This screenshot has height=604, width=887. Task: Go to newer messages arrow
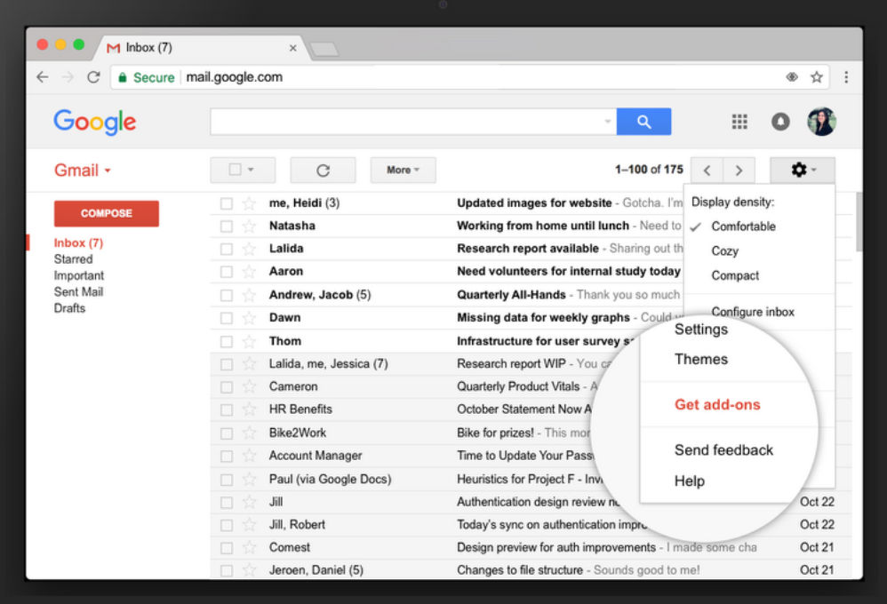707,171
